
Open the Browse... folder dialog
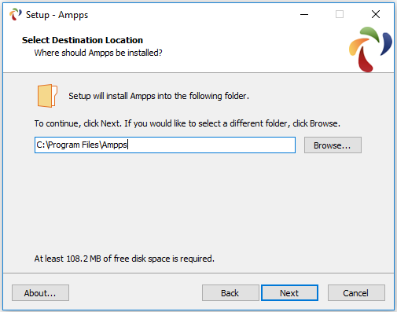pyautogui.click(x=333, y=145)
